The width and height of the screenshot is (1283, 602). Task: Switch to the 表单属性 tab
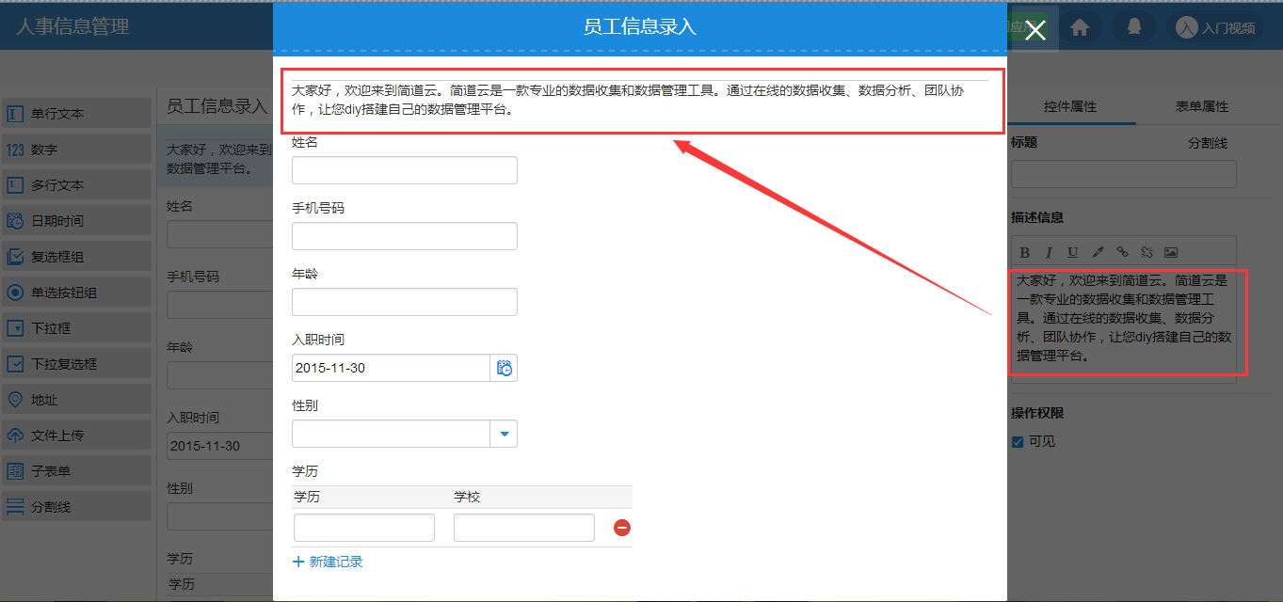(x=1202, y=107)
